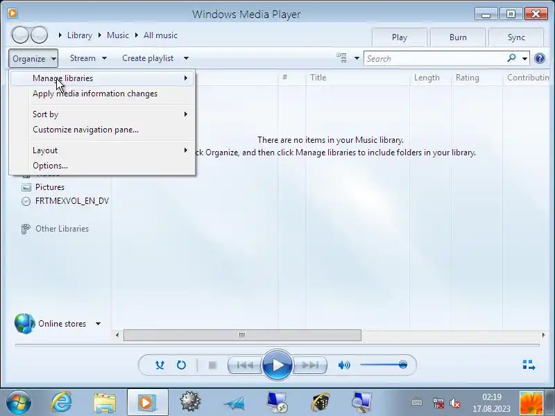Switch to the Sync tab
Image resolution: width=555 pixels, height=416 pixels.
coord(516,37)
